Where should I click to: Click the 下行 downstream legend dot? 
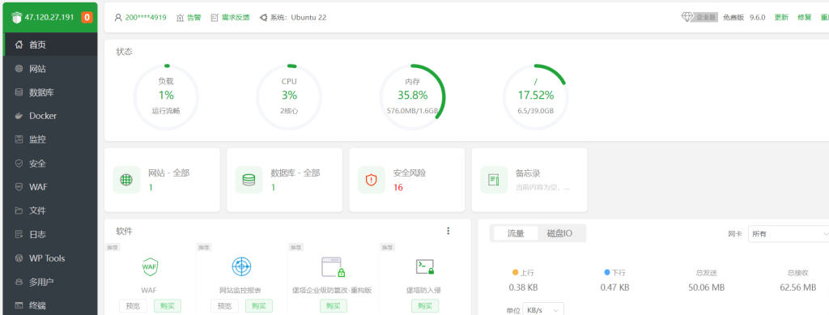[x=607, y=273]
